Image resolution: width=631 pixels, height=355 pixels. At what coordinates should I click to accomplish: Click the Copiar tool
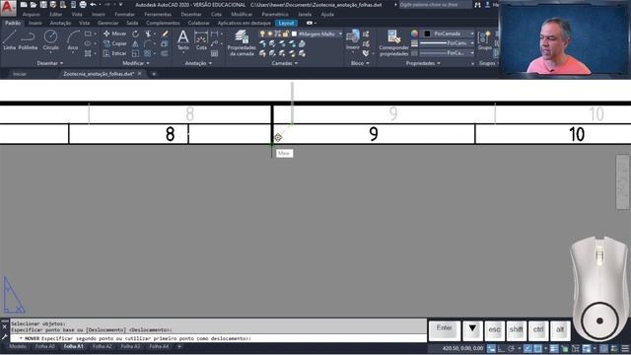point(114,43)
